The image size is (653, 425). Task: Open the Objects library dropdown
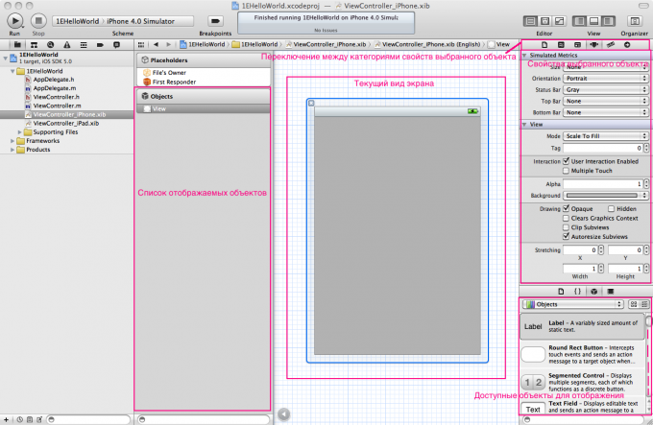click(573, 304)
